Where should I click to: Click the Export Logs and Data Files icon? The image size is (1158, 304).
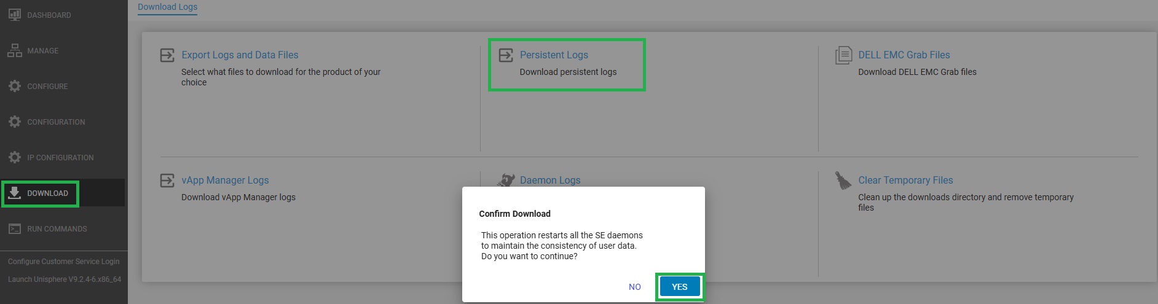[167, 55]
